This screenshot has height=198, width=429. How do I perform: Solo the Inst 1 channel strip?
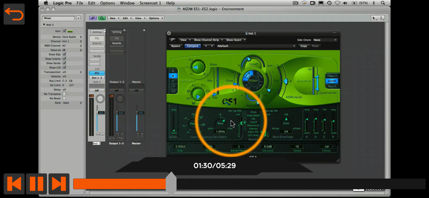click(x=102, y=134)
